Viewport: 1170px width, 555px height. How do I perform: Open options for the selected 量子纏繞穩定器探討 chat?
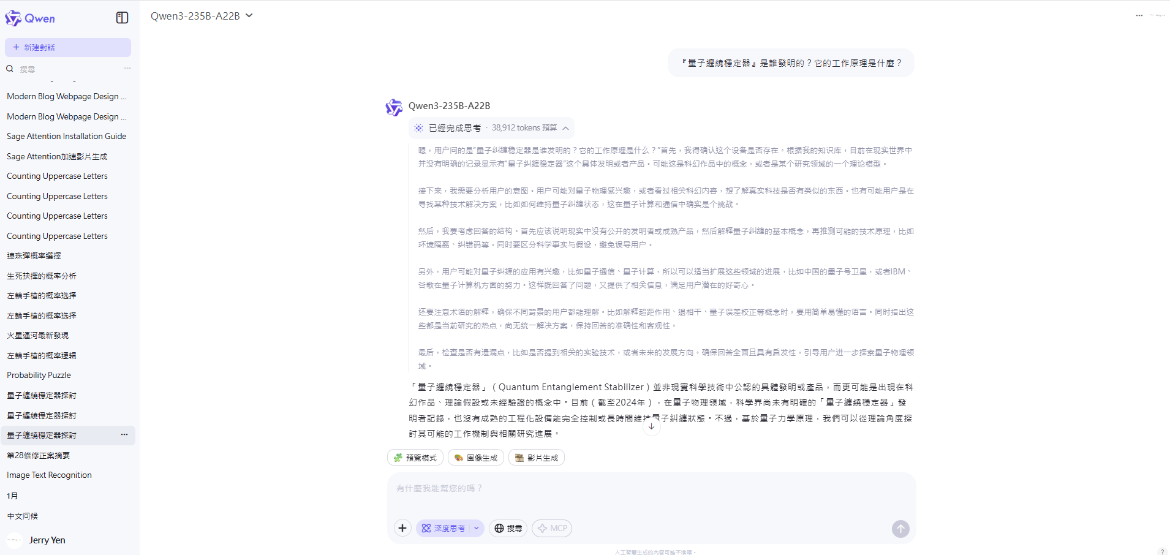(124, 435)
